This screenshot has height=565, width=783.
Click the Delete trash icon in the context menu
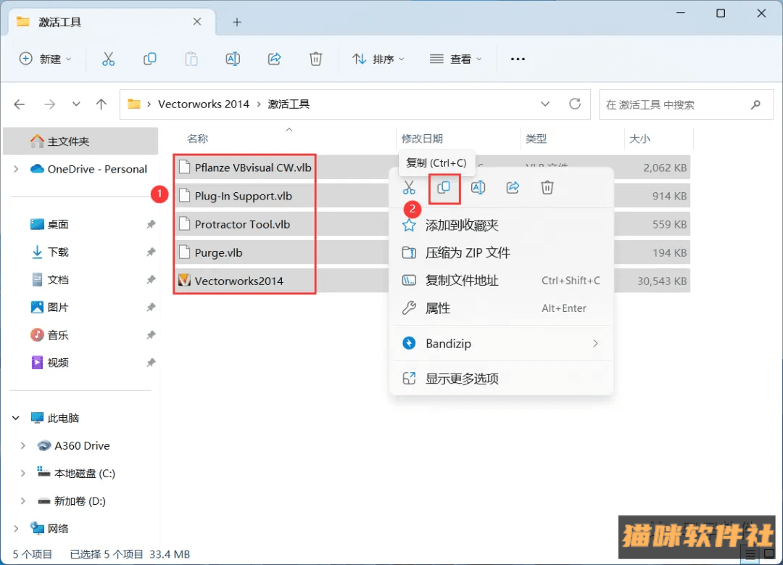point(547,188)
